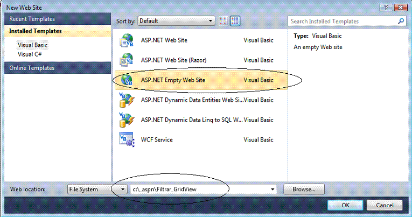Select the ASP.NET Empty Web Site label

(173, 80)
